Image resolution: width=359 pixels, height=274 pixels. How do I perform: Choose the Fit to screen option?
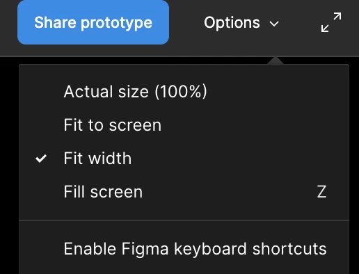click(184, 125)
